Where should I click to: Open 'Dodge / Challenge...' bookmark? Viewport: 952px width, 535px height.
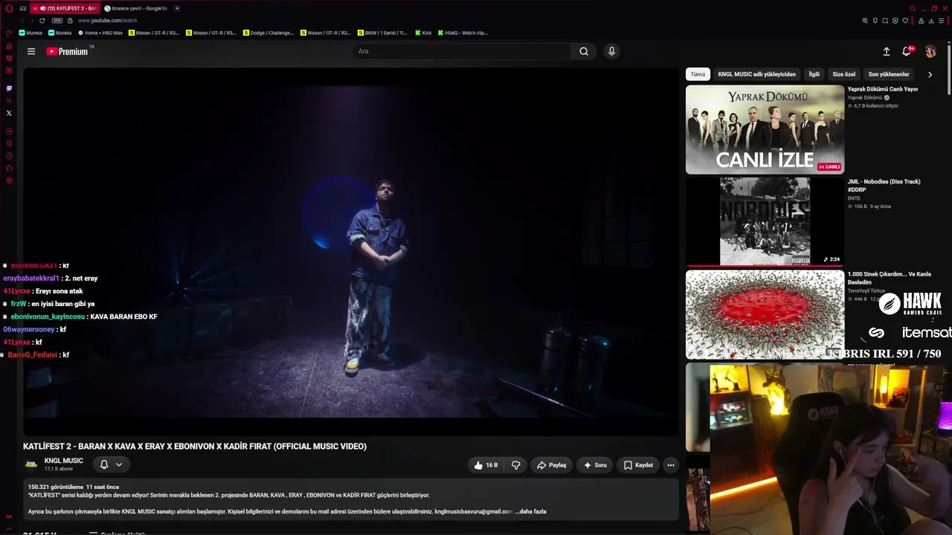tap(268, 33)
